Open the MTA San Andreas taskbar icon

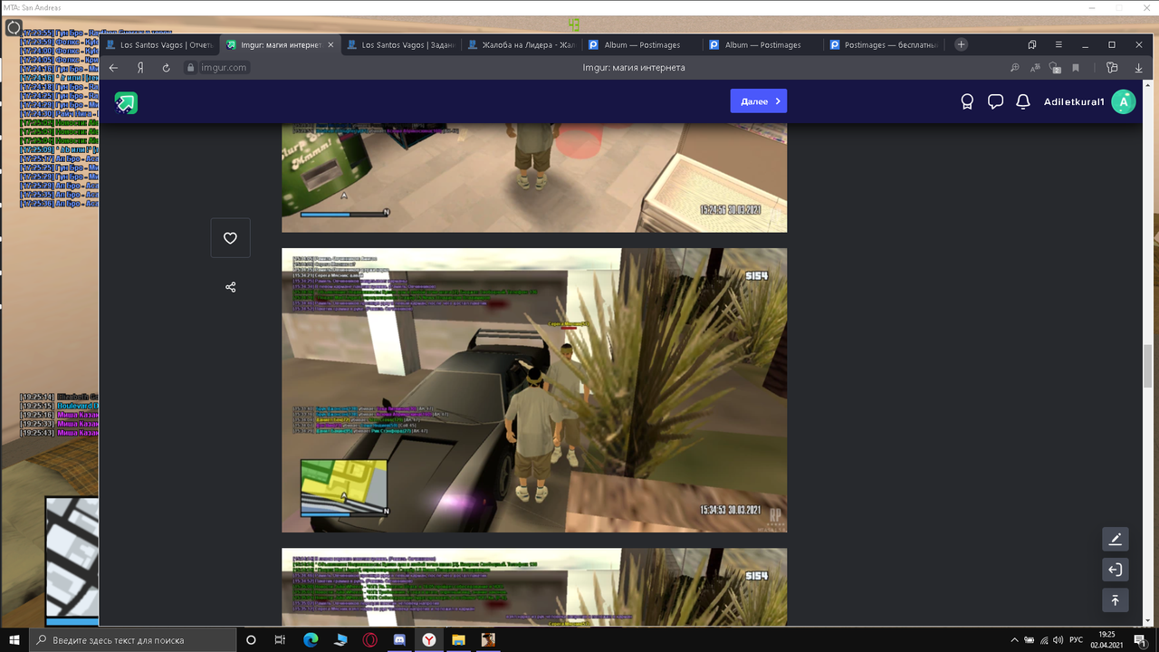(488, 639)
